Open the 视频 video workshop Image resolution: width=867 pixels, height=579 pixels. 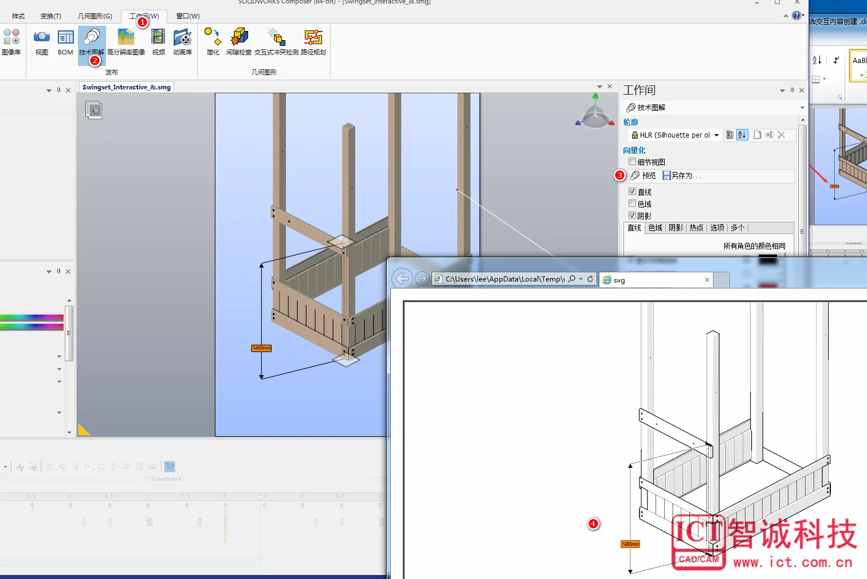coord(159,42)
